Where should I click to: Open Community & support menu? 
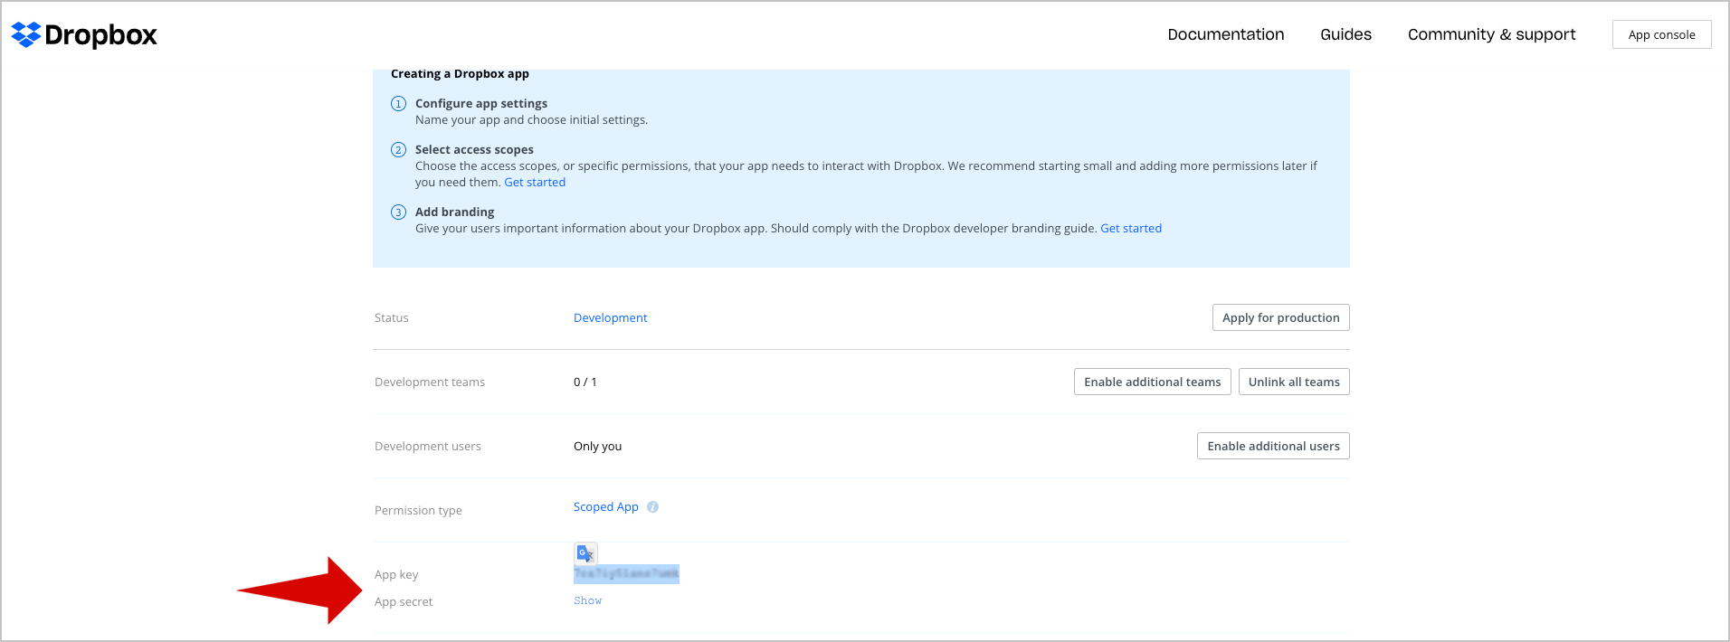(1491, 34)
